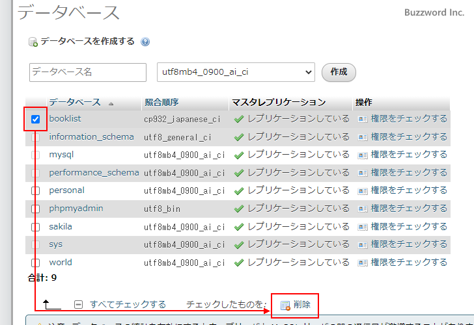Viewport: 474px width, 325px height.
Task: Click privileges icon in world row
Action: coord(363,263)
